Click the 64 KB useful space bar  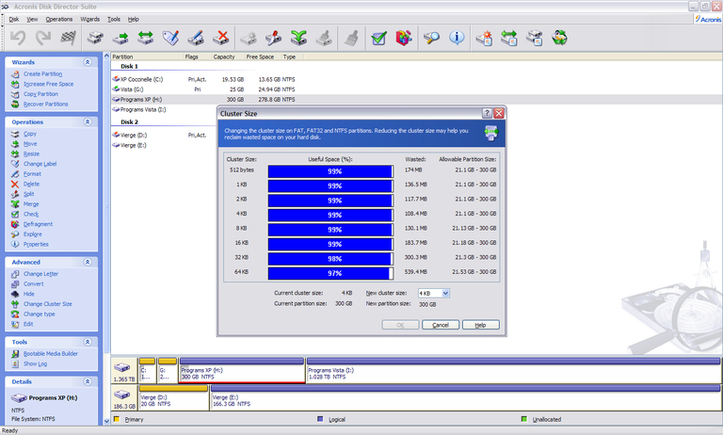[x=330, y=274]
